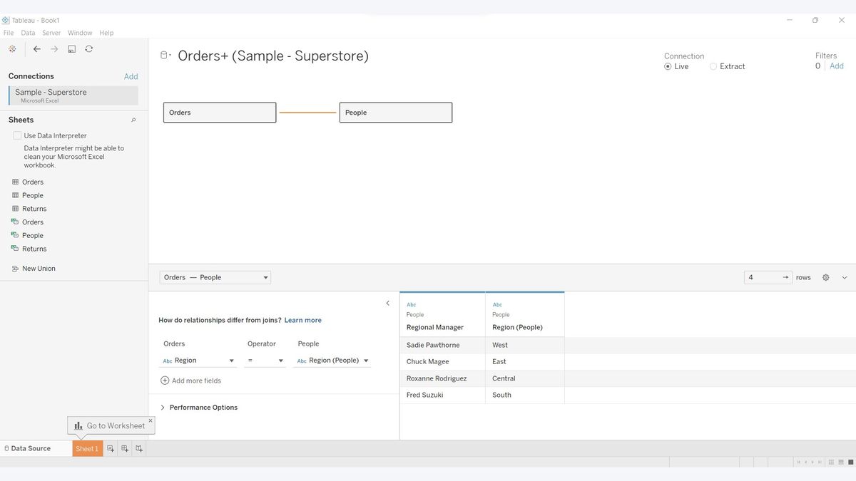Click the search icon in the Sheets pane
856x481 pixels.
133,120
